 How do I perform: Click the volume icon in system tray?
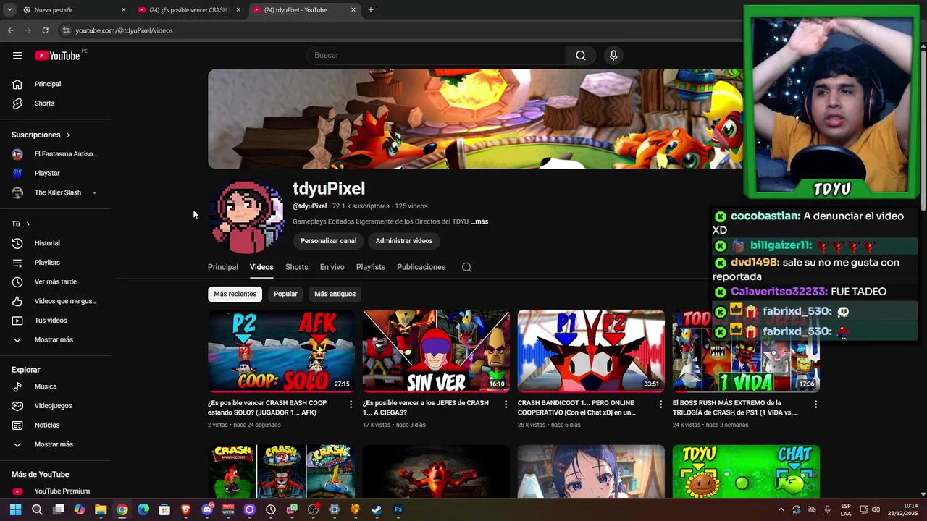(876, 509)
